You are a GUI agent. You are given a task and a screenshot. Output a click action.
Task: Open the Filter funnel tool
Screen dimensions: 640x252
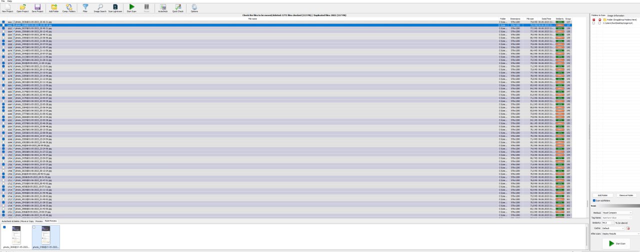click(85, 7)
